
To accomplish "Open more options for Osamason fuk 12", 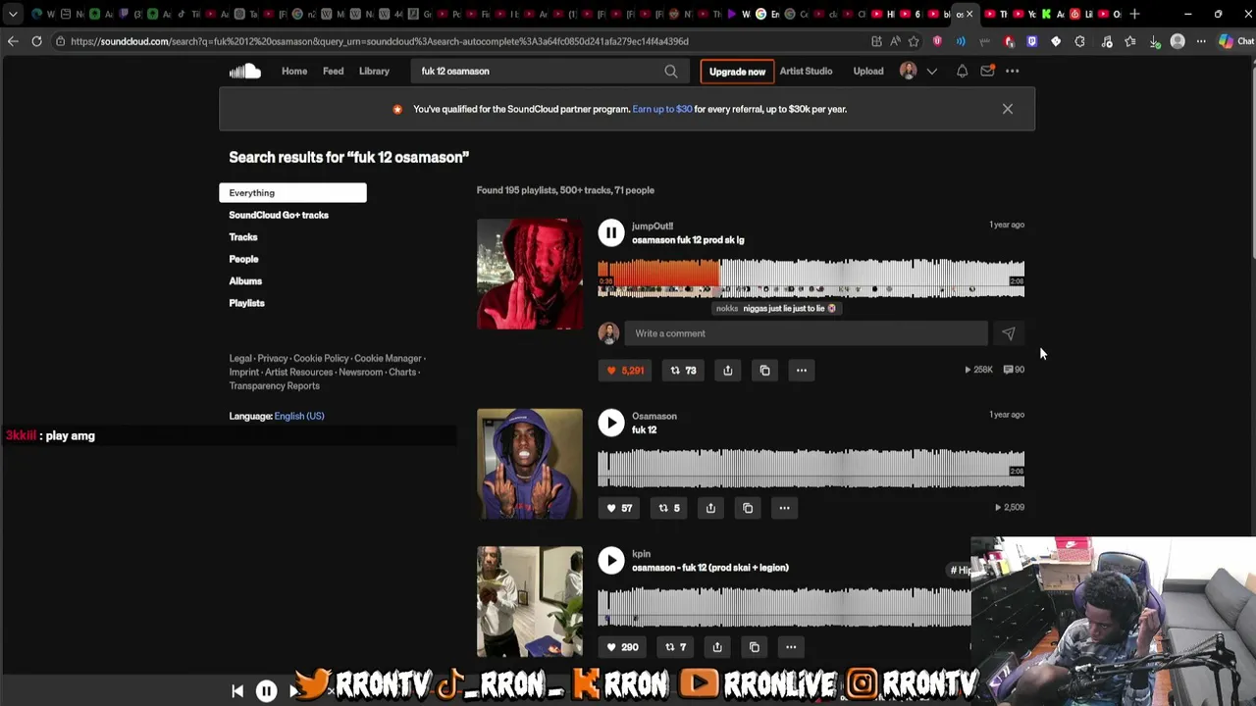I will (784, 508).
